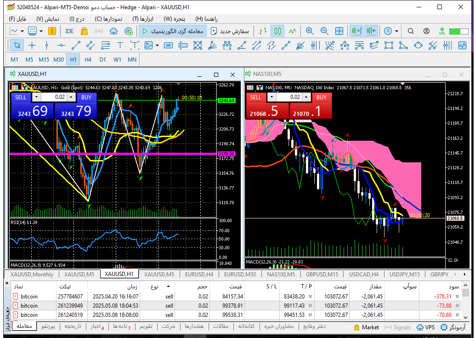
Task: Tile chart windows with the grid icon
Action: click(339, 31)
